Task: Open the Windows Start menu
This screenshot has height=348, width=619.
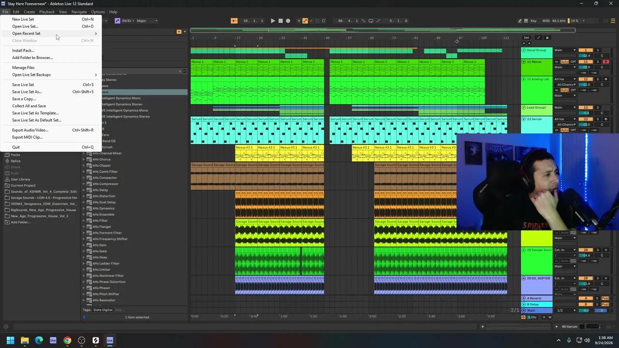Action: point(10,340)
